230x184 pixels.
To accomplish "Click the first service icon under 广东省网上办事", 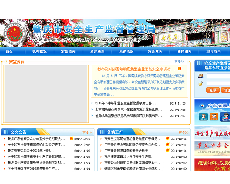I will pyautogui.click(x=203, y=117).
